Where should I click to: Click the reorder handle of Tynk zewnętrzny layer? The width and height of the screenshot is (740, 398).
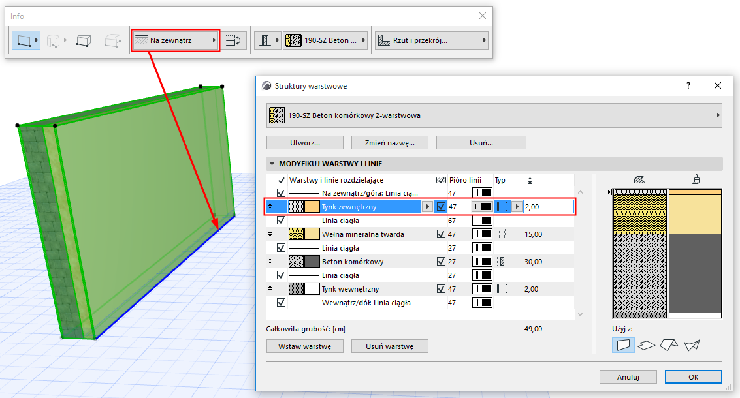coord(270,207)
